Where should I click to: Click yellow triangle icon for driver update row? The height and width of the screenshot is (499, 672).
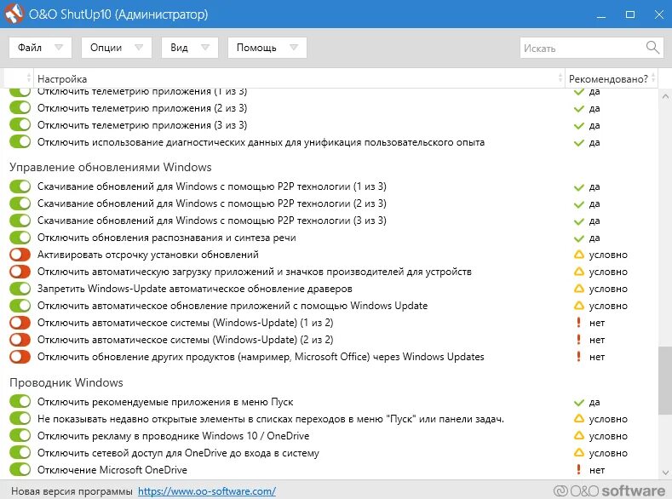click(x=579, y=289)
